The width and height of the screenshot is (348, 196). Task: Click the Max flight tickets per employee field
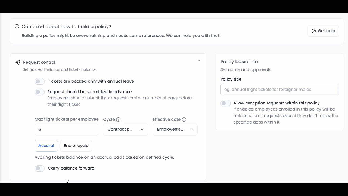[67, 130]
